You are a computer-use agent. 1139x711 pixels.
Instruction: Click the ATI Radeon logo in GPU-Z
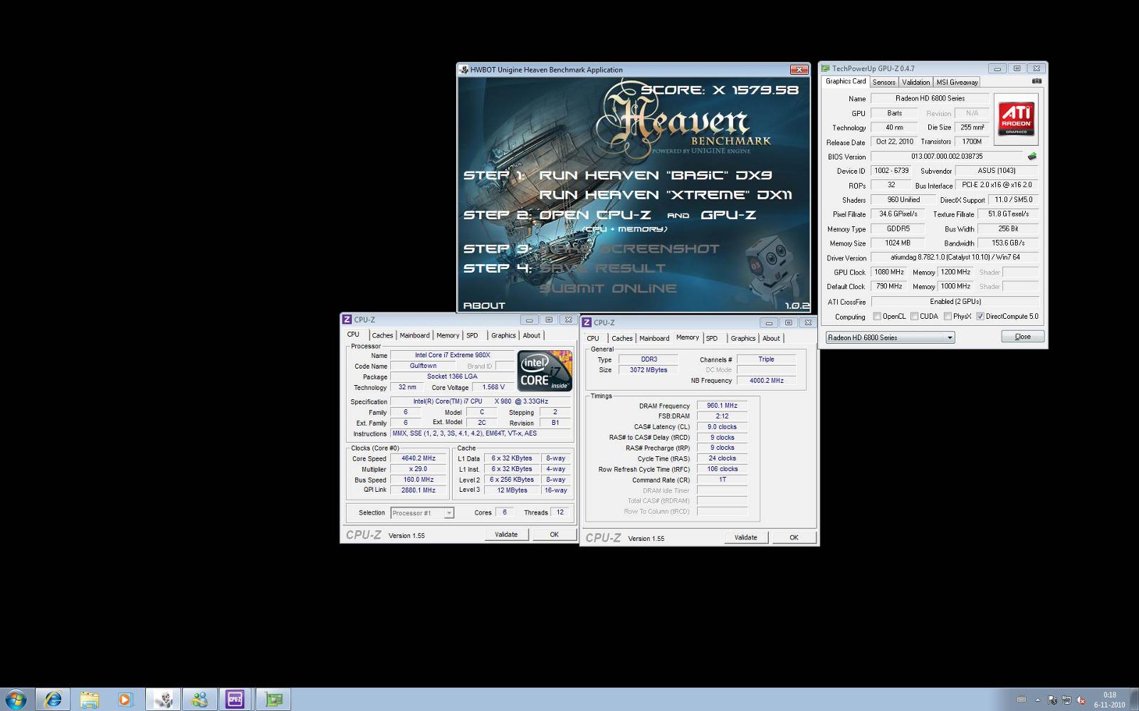1016,117
